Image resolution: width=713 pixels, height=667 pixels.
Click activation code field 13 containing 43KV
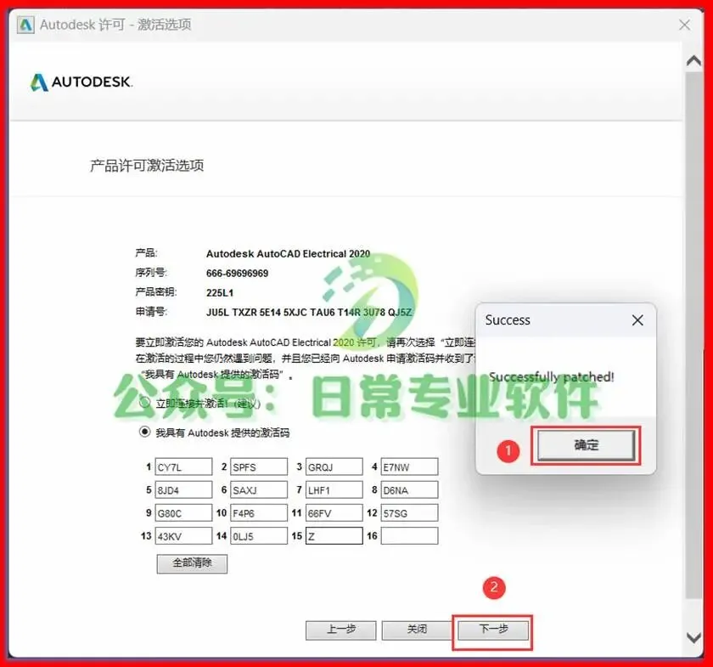[x=183, y=536]
